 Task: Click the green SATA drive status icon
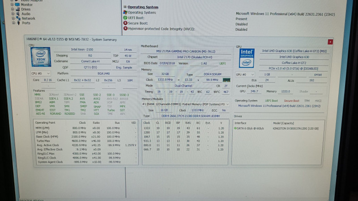tap(235, 128)
